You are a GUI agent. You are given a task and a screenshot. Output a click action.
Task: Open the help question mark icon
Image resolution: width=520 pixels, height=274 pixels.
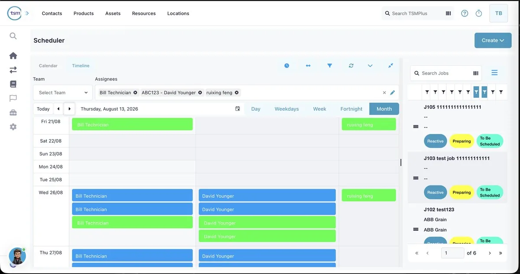[465, 13]
